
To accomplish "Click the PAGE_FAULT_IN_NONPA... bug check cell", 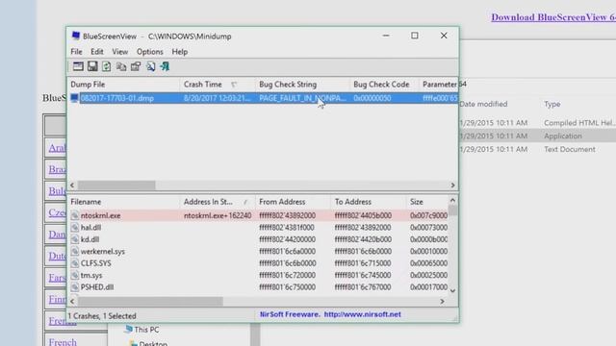I will pyautogui.click(x=302, y=98).
